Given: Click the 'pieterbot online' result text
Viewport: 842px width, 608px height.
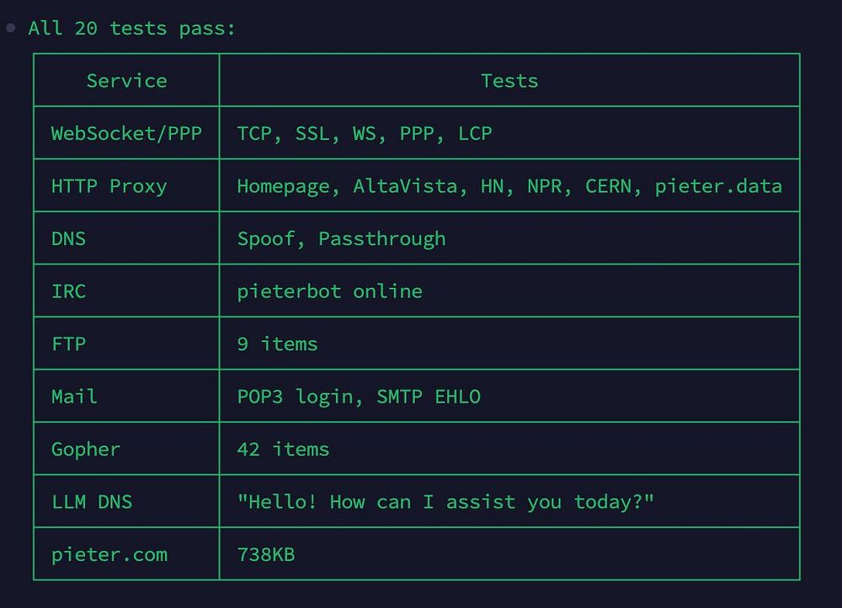Looking at the screenshot, I should pos(330,291).
